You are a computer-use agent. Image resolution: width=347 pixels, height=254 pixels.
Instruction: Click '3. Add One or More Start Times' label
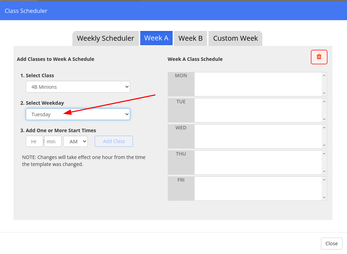pyautogui.click(x=58, y=130)
